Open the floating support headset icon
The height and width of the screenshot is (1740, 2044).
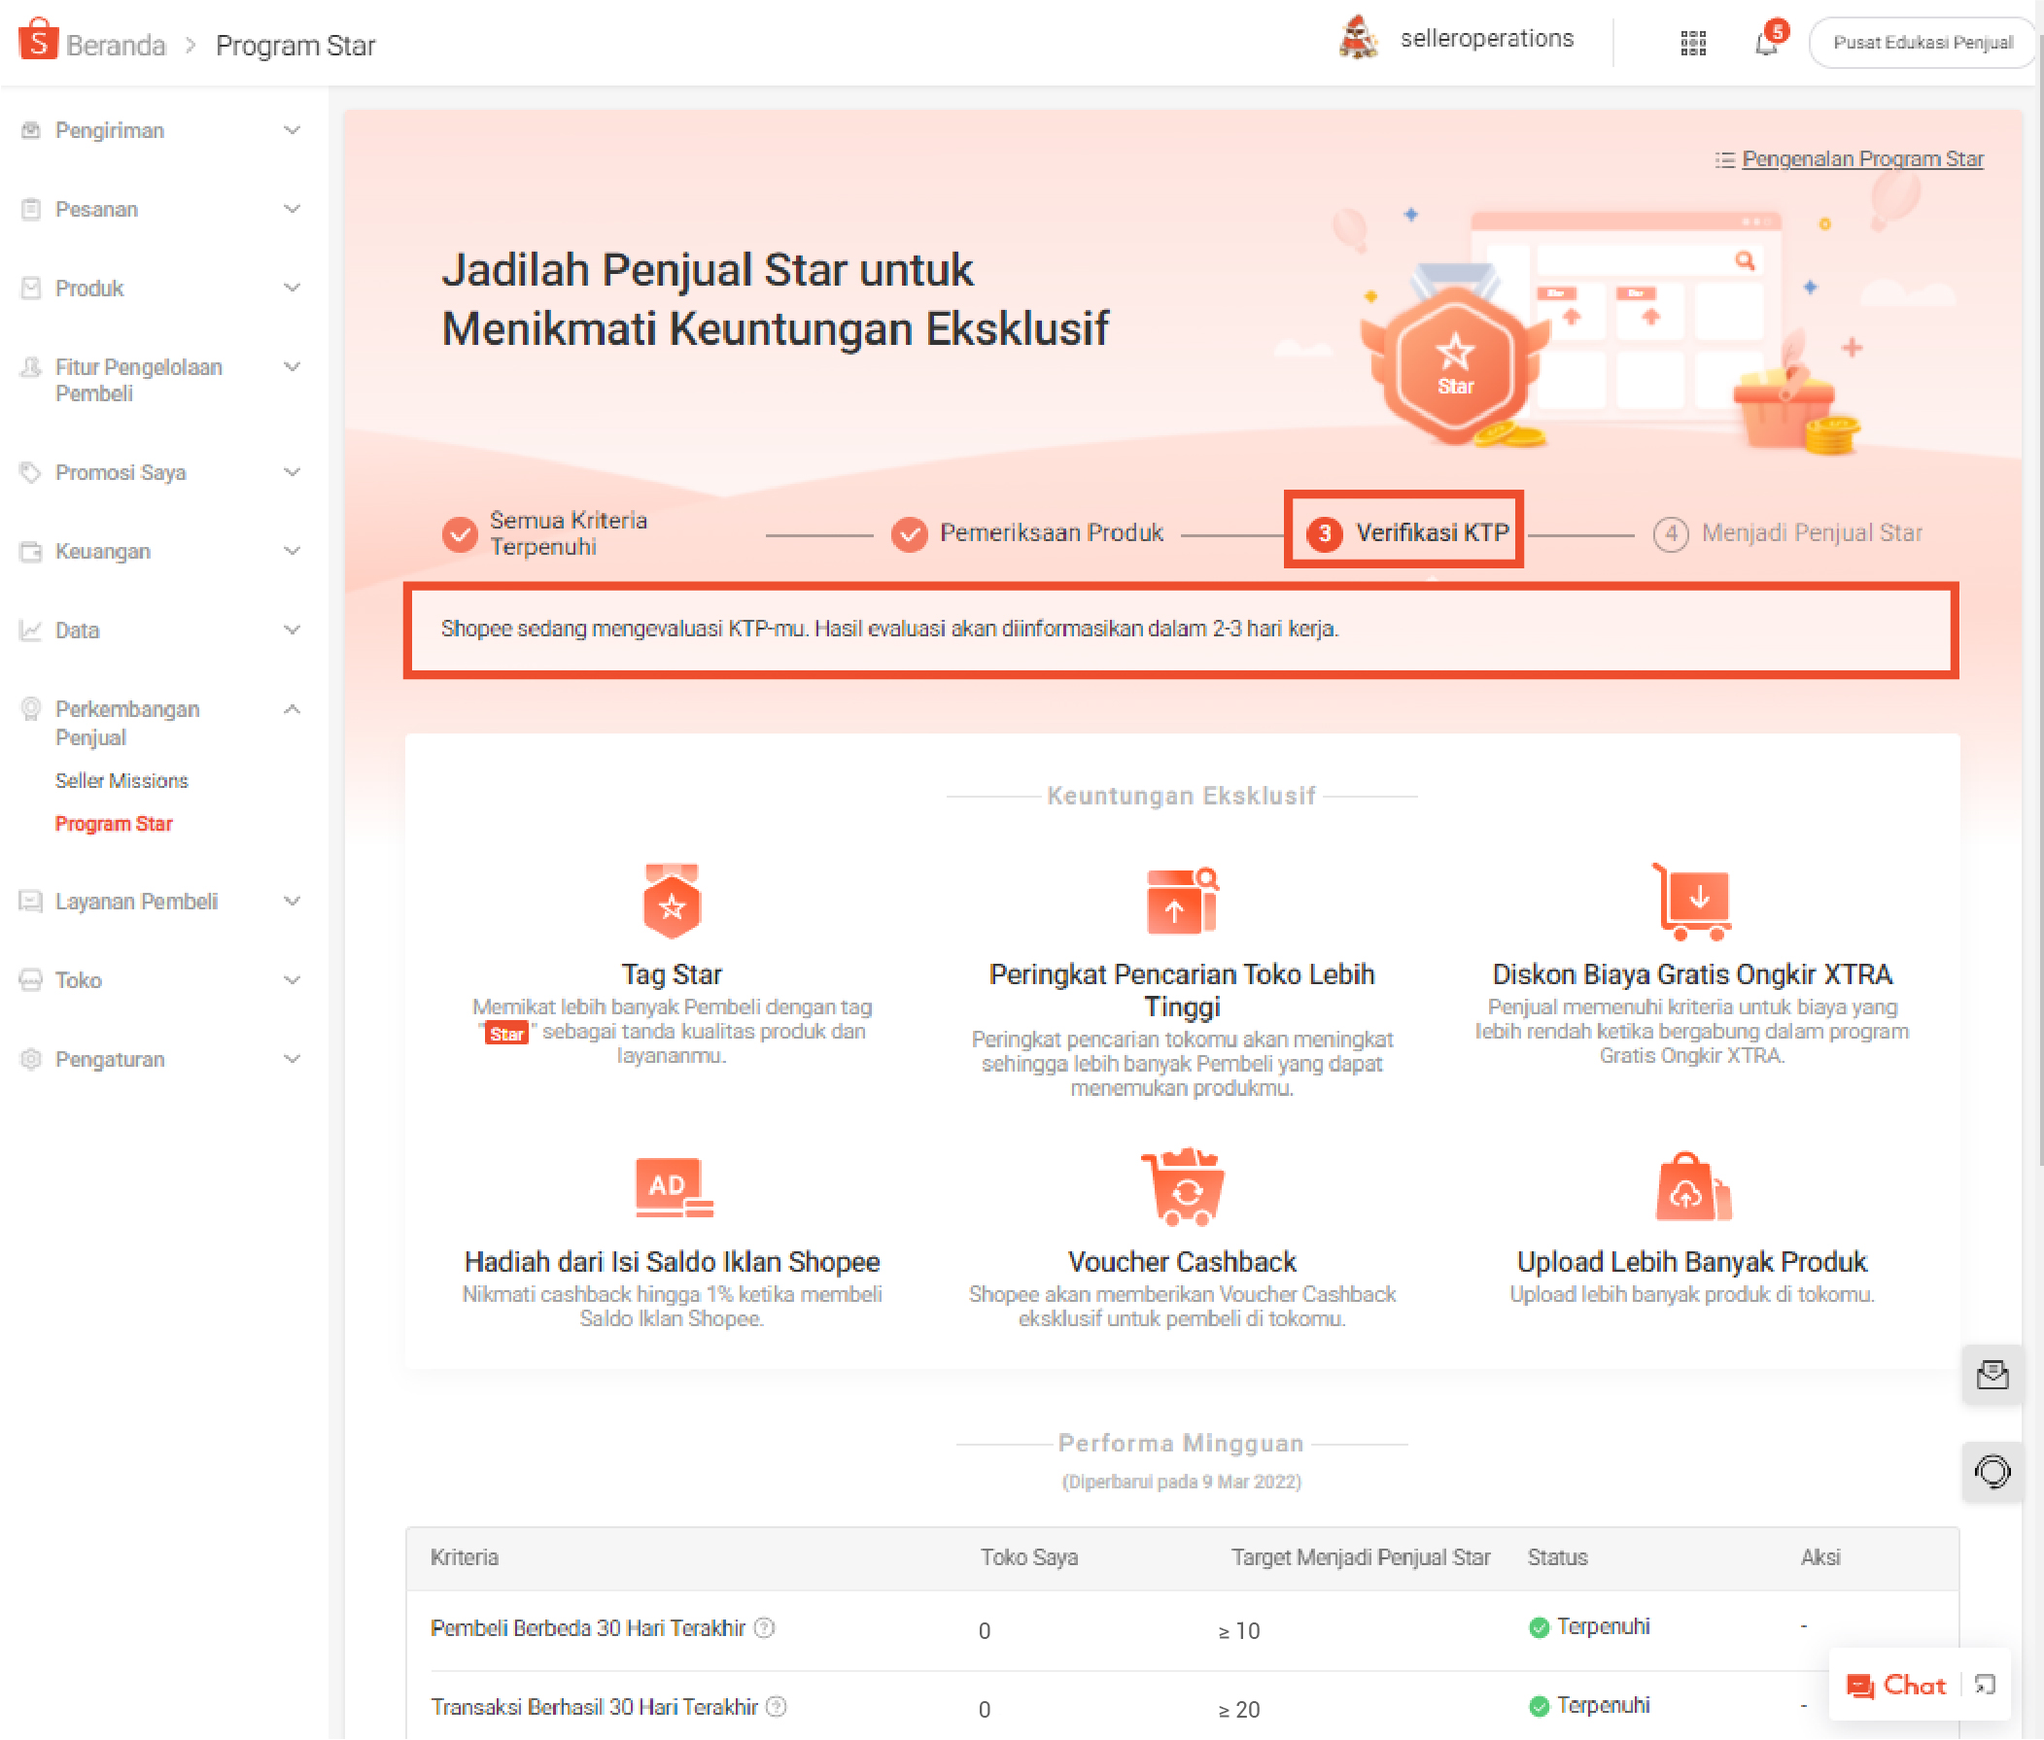point(1992,1472)
